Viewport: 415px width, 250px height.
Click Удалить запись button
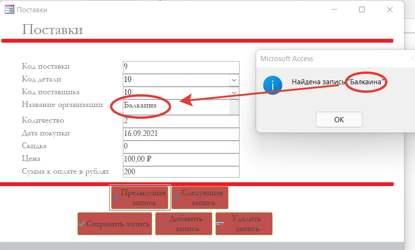244,224
